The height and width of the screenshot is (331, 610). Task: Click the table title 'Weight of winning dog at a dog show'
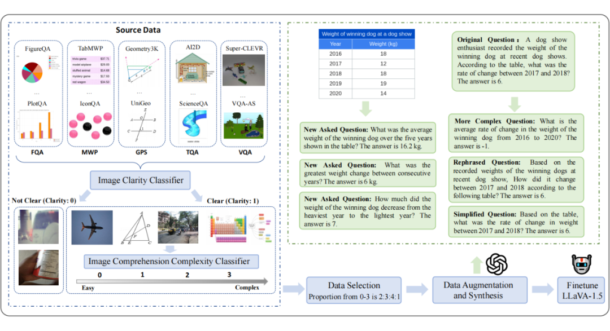pyautogui.click(x=367, y=34)
